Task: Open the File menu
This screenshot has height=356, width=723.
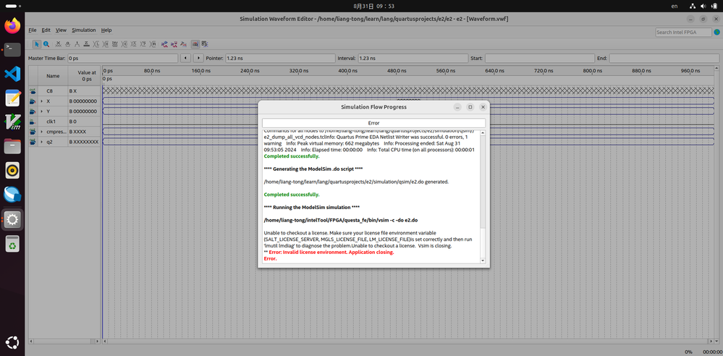Action: (33, 30)
